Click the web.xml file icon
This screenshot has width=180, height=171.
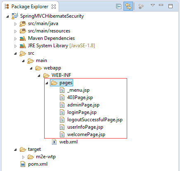point(54,142)
